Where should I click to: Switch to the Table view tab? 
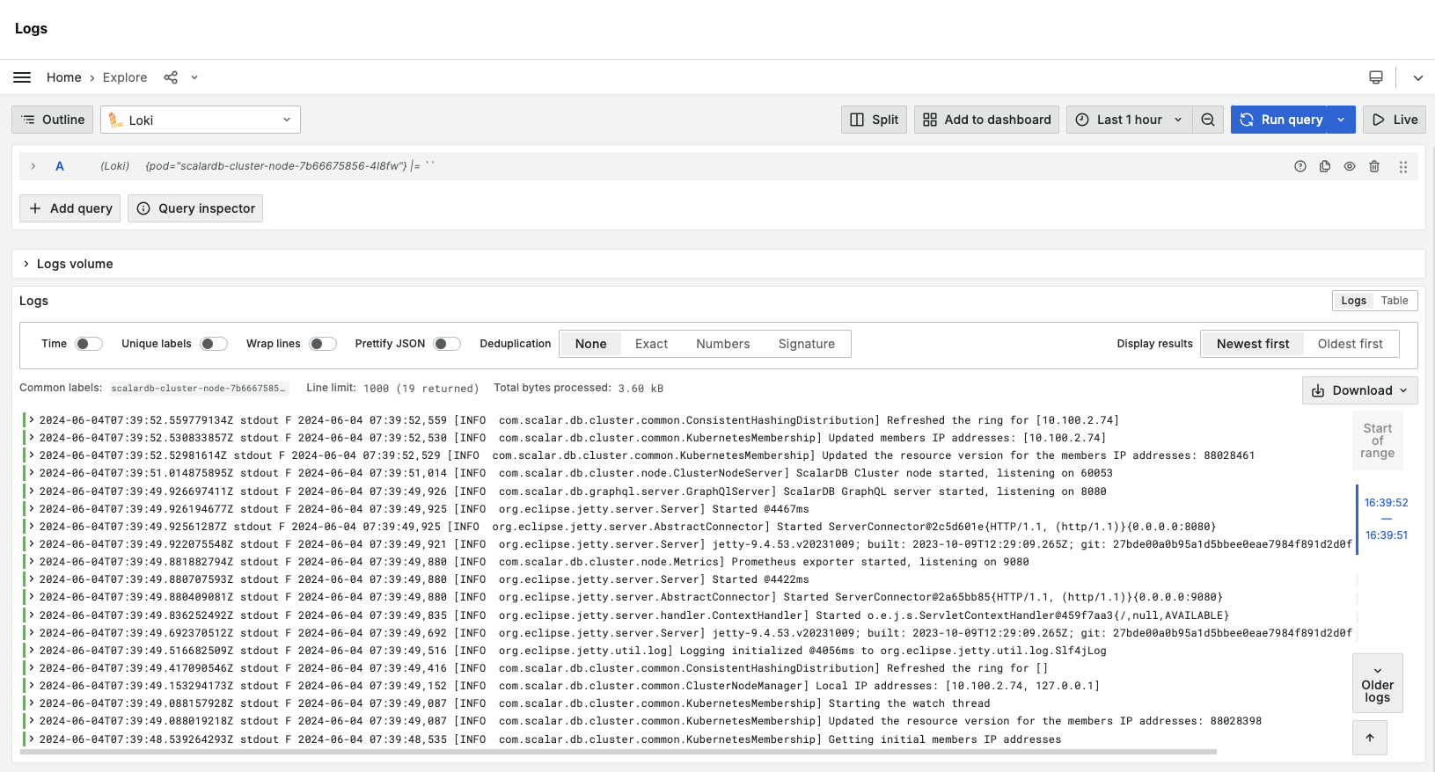(1395, 301)
